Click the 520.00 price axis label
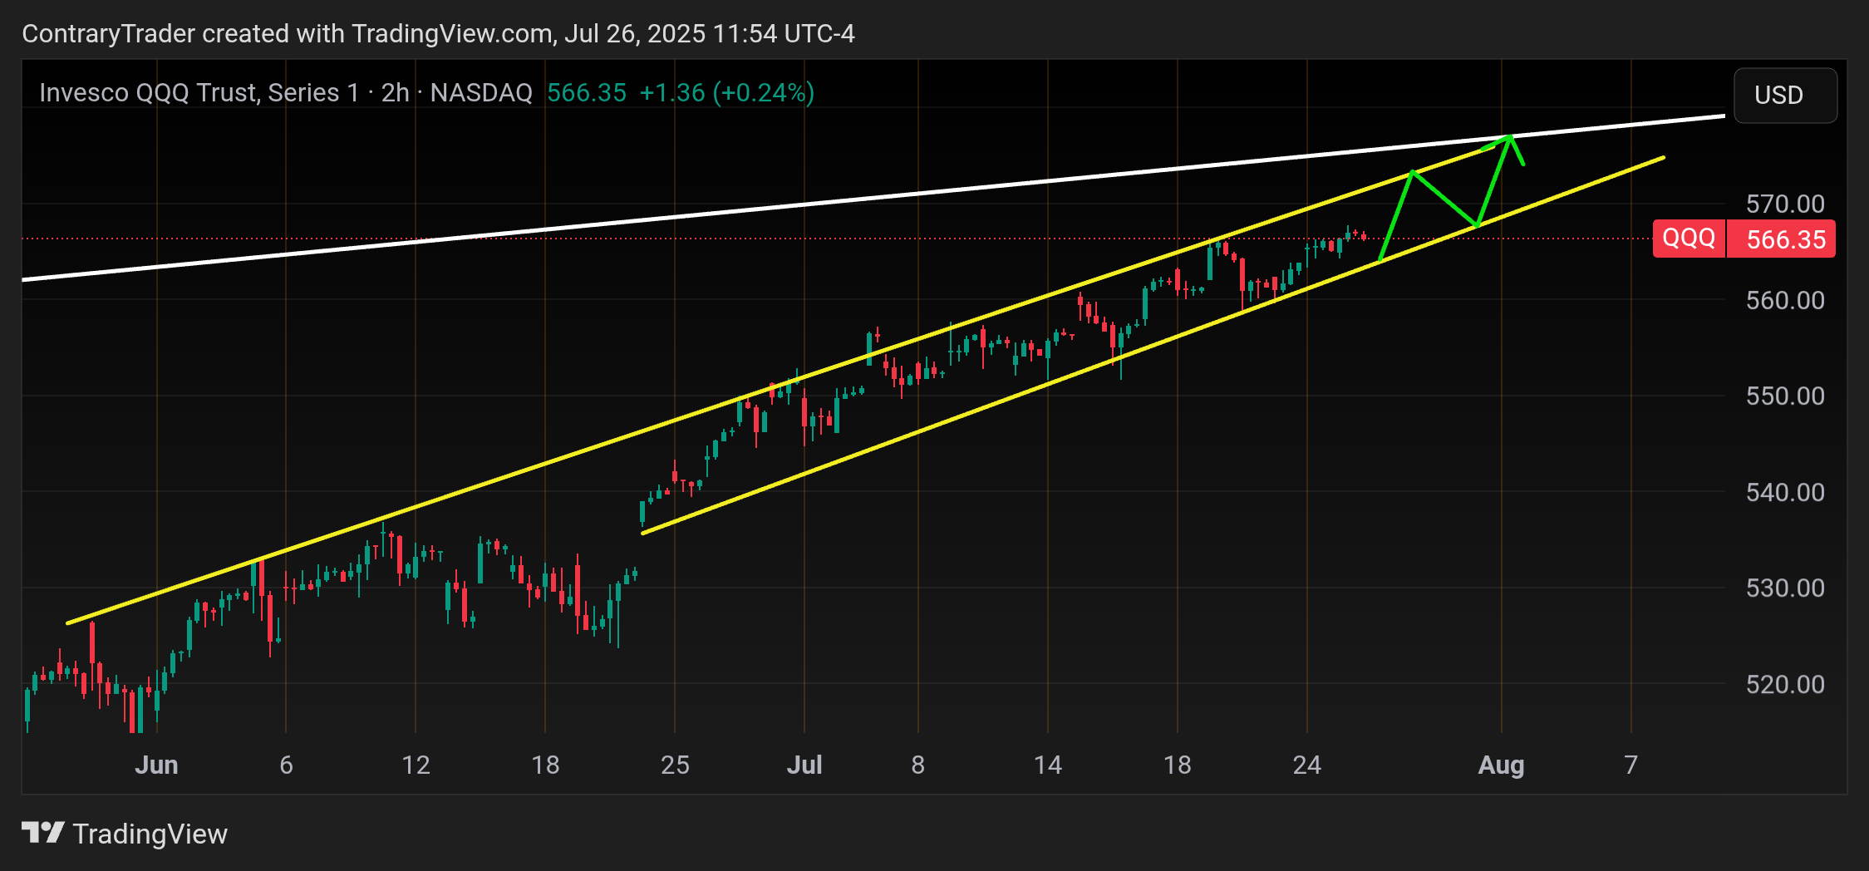Image resolution: width=1869 pixels, height=871 pixels. (x=1785, y=684)
